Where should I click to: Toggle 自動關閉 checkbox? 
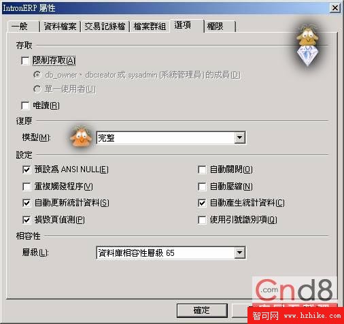[202, 169]
